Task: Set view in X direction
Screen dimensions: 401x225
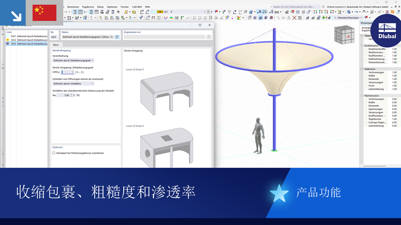Action: (x=315, y=12)
